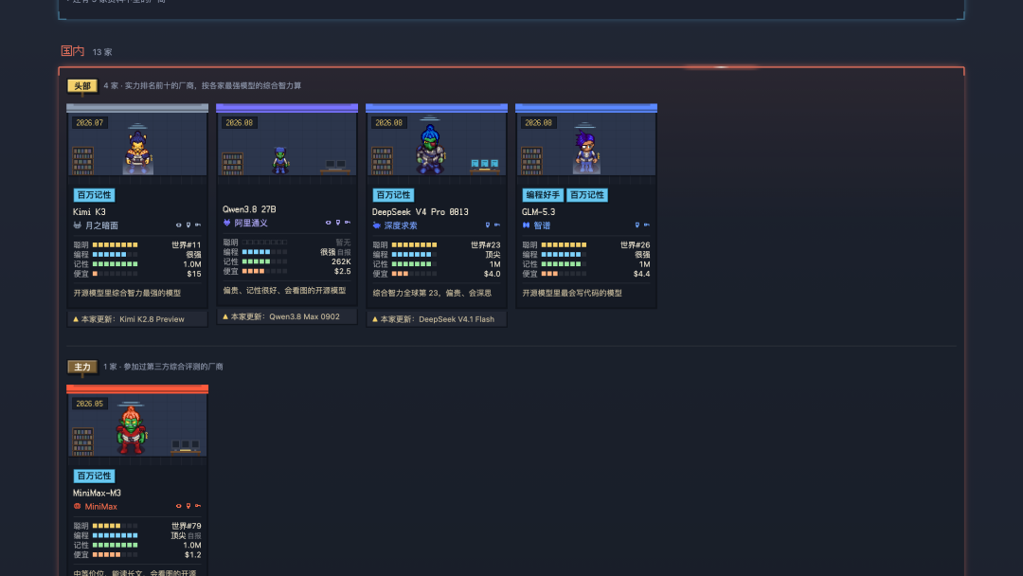The width and height of the screenshot is (1023, 576).
Task: Click the warning triangle beside Qwen3.8 Max 0902
Action: coord(225,317)
